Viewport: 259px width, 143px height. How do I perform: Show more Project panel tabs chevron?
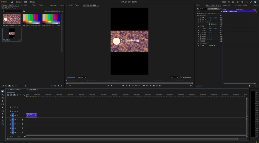click(x=63, y=5)
